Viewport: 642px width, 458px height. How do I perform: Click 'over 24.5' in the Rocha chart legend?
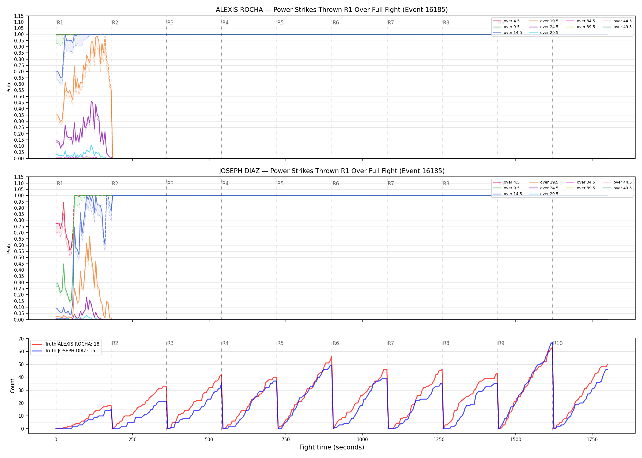click(549, 27)
